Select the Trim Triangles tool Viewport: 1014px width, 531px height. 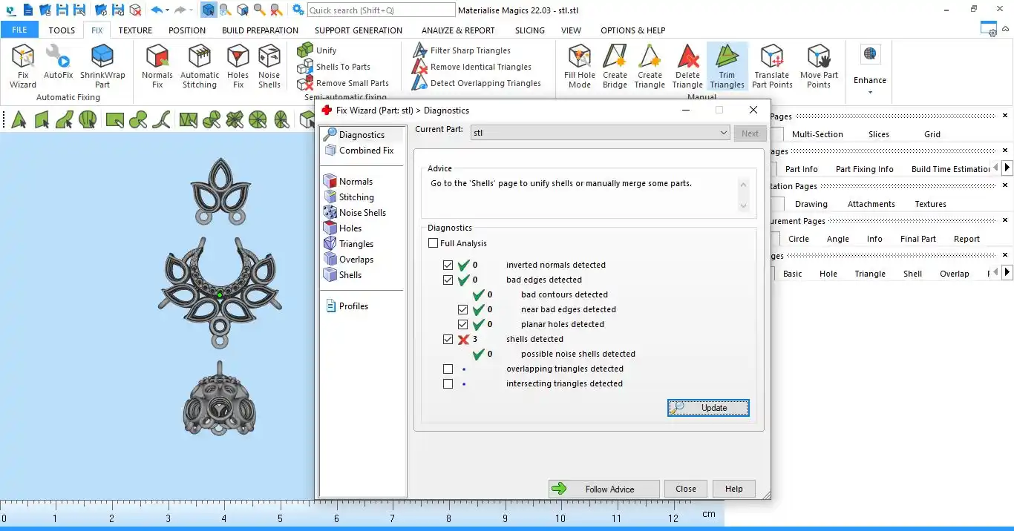[x=727, y=66]
